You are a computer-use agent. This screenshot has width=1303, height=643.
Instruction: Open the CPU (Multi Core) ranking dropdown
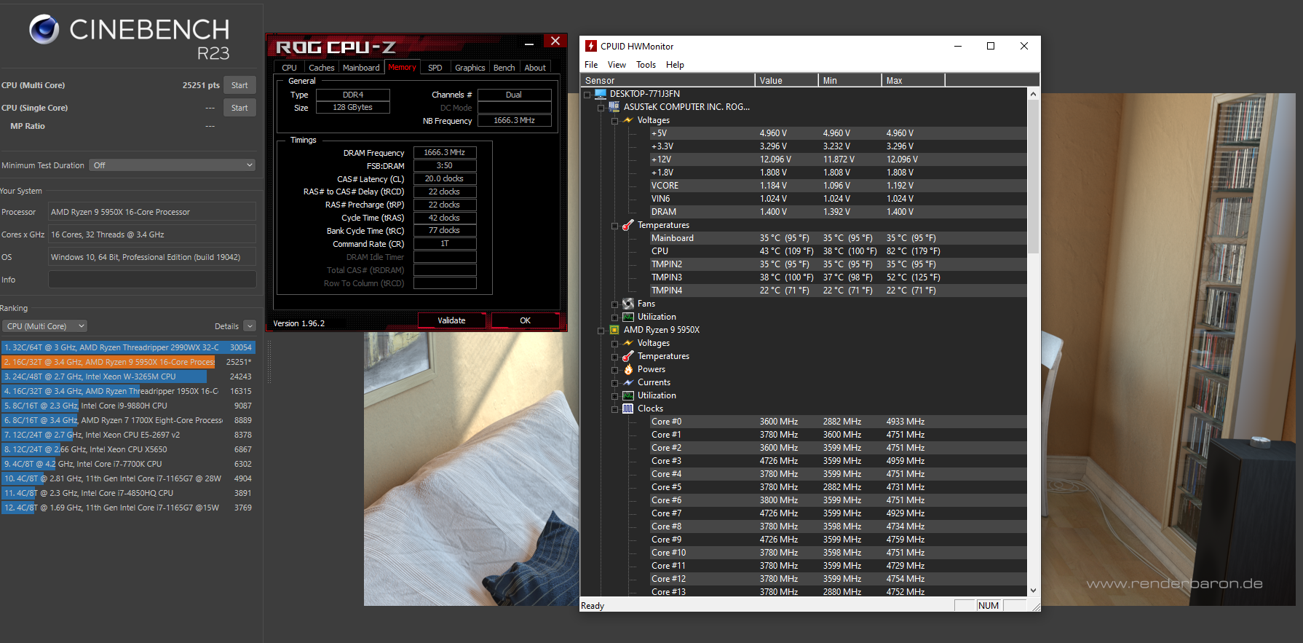(x=44, y=326)
